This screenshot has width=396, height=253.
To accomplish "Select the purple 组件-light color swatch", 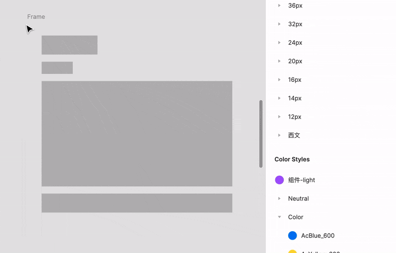I will click(279, 180).
